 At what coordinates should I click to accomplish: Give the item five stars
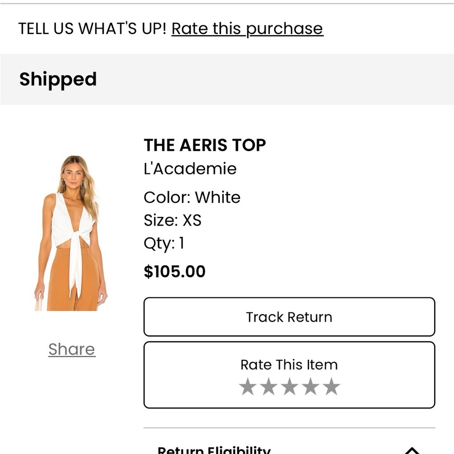tap(331, 387)
